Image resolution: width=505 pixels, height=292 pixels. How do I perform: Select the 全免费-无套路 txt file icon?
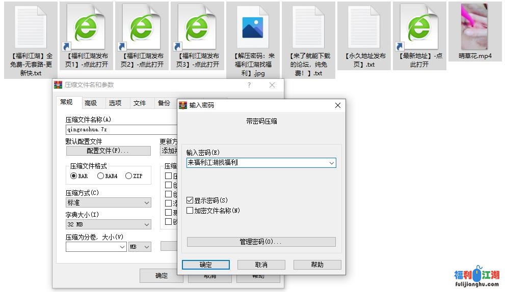(31, 28)
